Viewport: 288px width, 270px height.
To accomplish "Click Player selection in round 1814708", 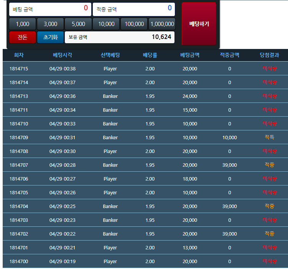I will pos(110,151).
